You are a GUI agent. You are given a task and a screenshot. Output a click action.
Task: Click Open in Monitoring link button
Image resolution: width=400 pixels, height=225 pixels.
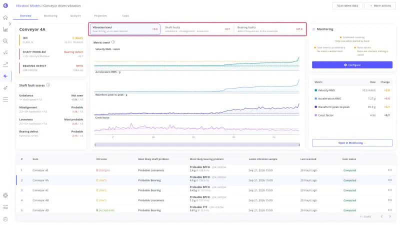[x=352, y=143]
